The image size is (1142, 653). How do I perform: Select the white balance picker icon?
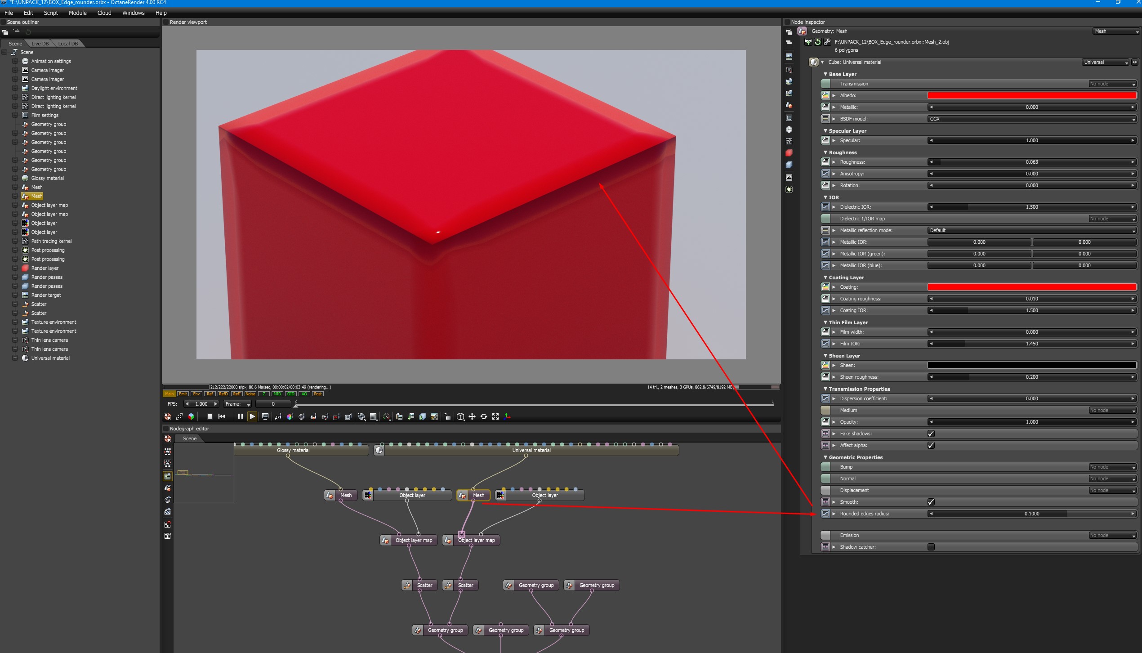(x=290, y=416)
